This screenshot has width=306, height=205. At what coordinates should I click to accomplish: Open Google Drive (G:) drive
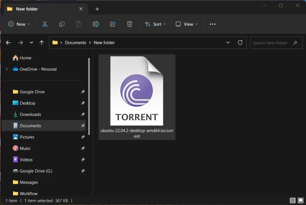point(36,171)
